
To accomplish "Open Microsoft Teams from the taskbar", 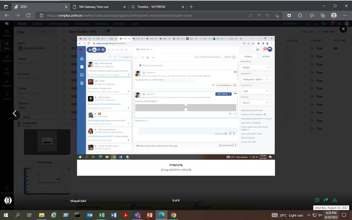I will coord(137,215).
